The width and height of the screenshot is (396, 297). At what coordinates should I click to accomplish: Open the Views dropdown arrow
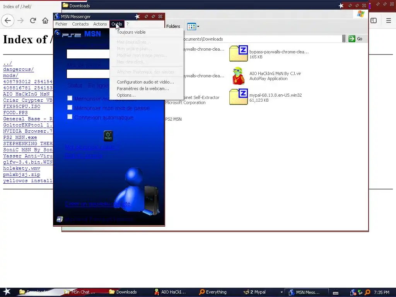click(198, 26)
